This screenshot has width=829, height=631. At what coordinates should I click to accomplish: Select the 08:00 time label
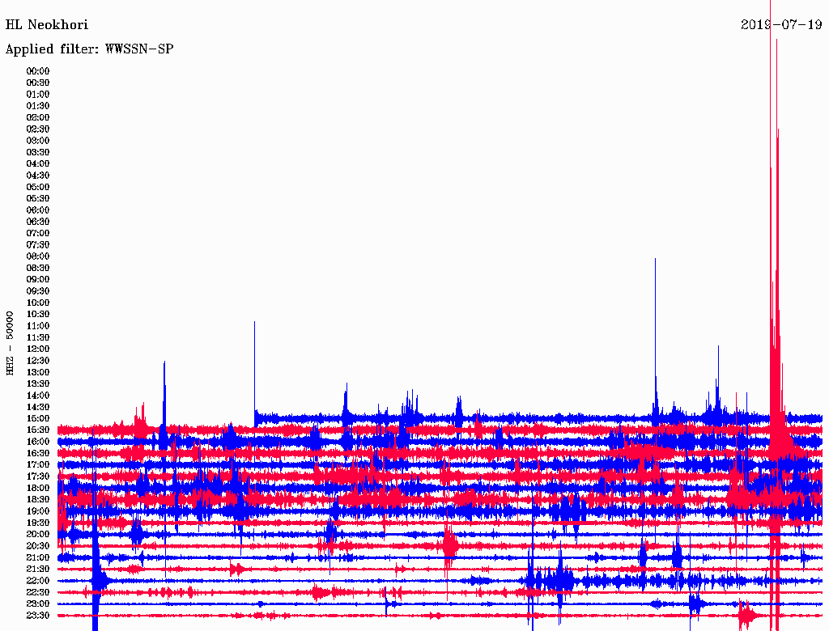[38, 256]
